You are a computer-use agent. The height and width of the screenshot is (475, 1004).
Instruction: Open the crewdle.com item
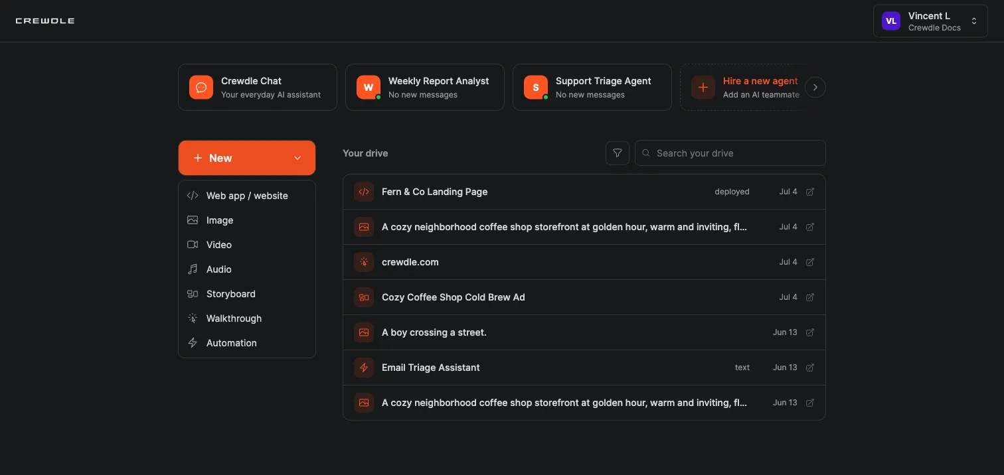pyautogui.click(x=584, y=262)
